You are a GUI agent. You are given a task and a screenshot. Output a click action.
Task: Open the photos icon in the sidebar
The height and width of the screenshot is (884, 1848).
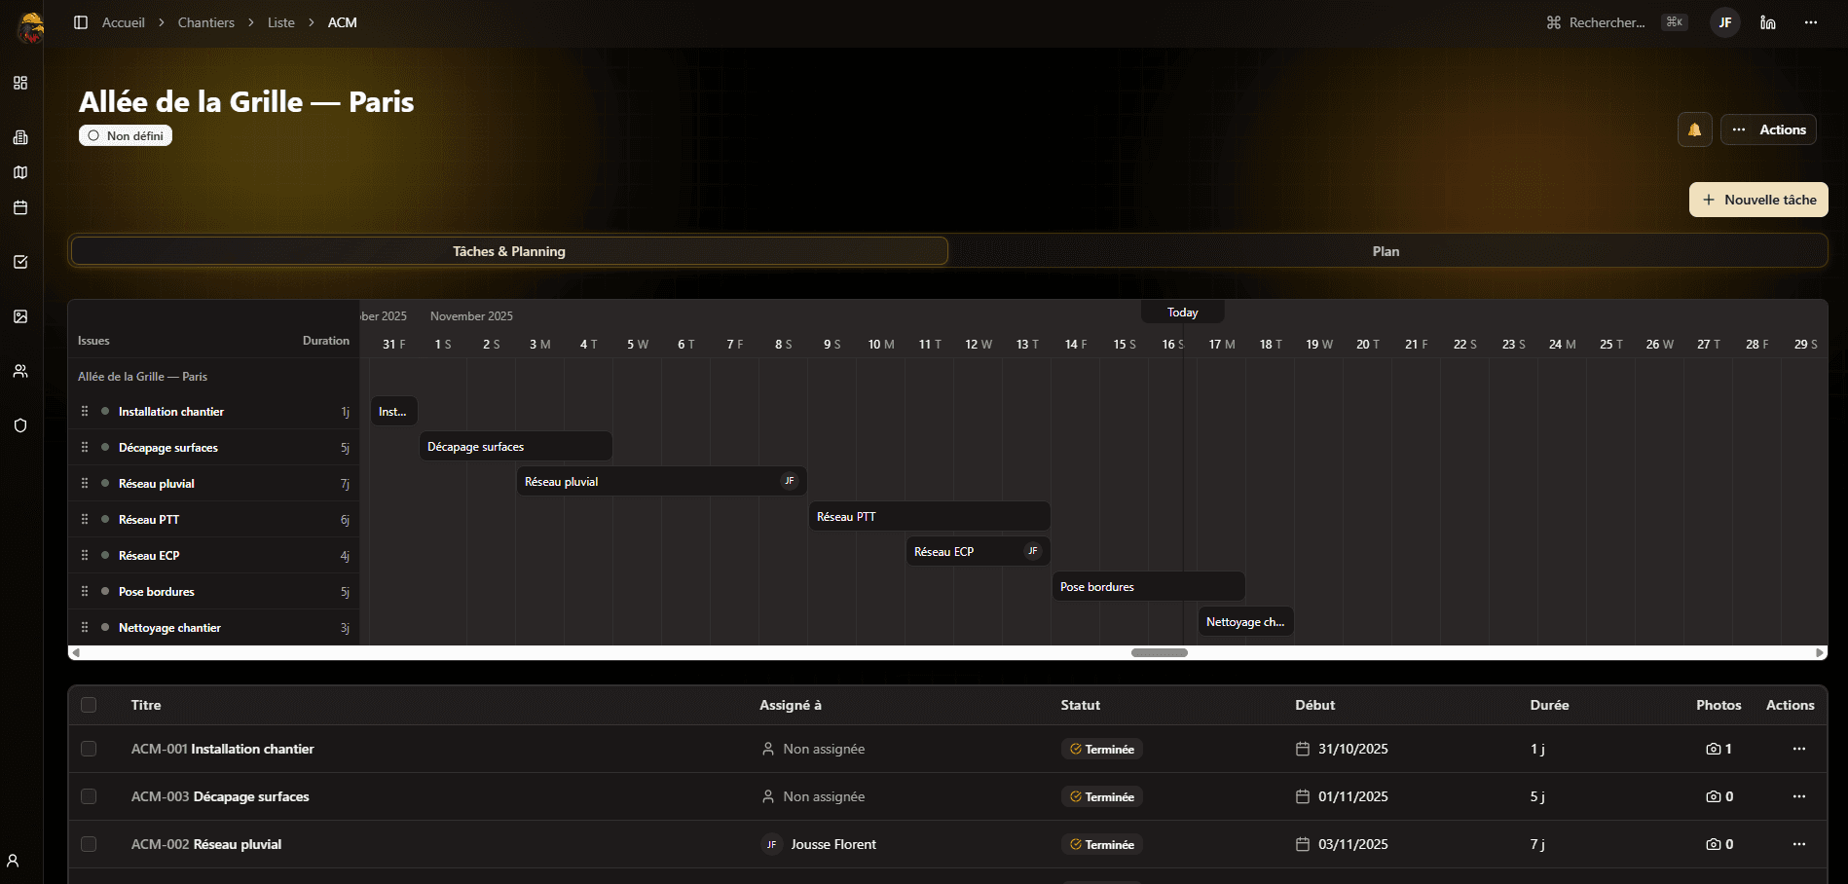(19, 316)
